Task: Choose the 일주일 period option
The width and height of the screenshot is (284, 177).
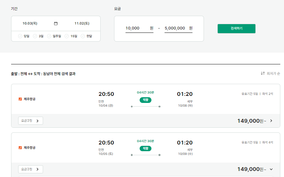Action: pyautogui.click(x=54, y=36)
